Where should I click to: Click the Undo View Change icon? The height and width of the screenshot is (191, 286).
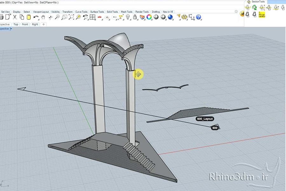85,17
